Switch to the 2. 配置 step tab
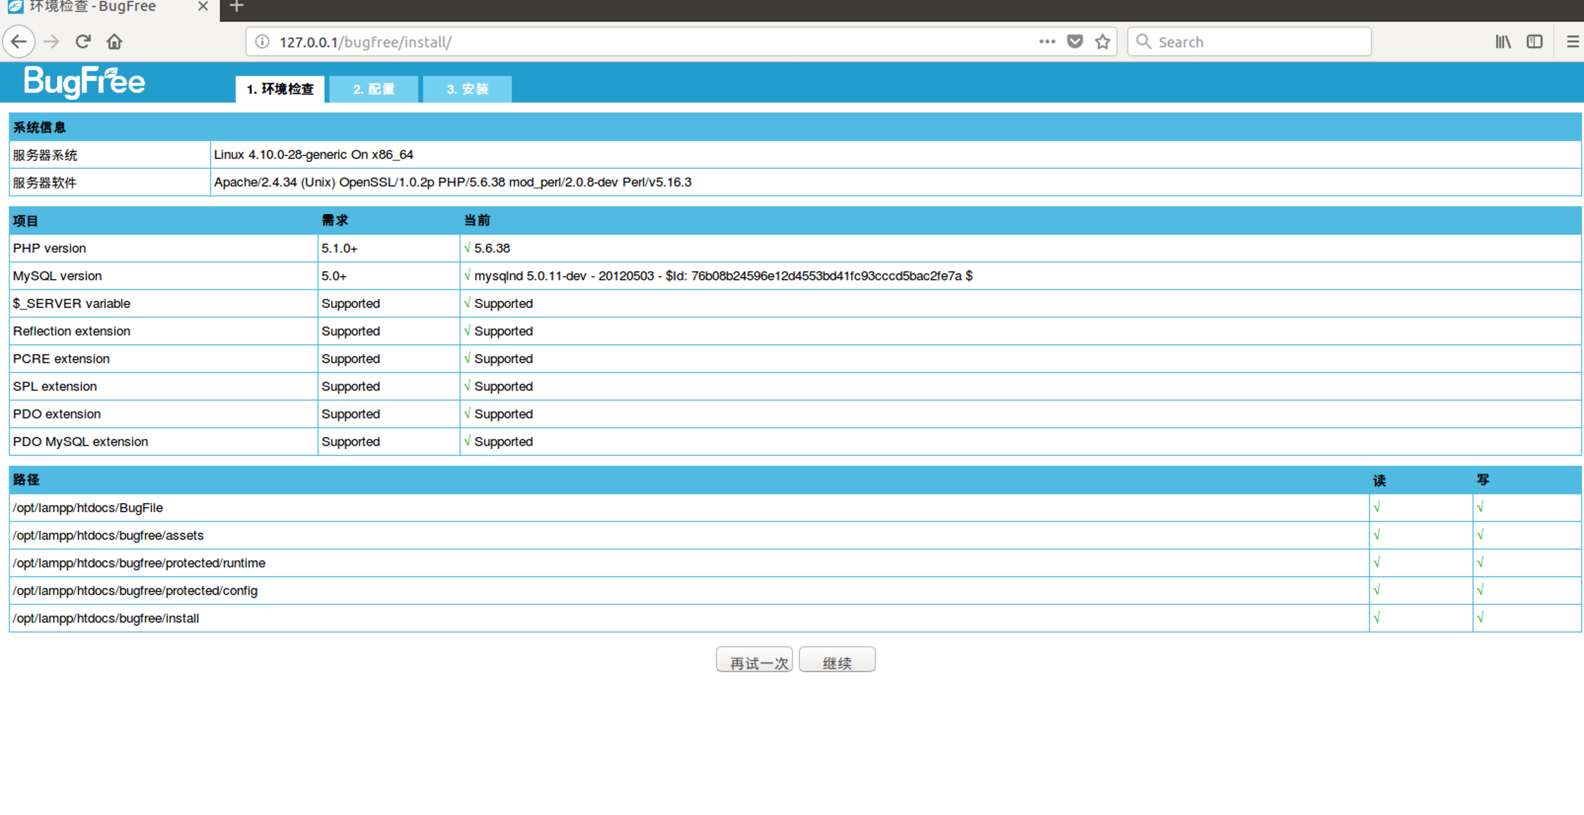Screen dimensions: 1584x815 (374, 89)
